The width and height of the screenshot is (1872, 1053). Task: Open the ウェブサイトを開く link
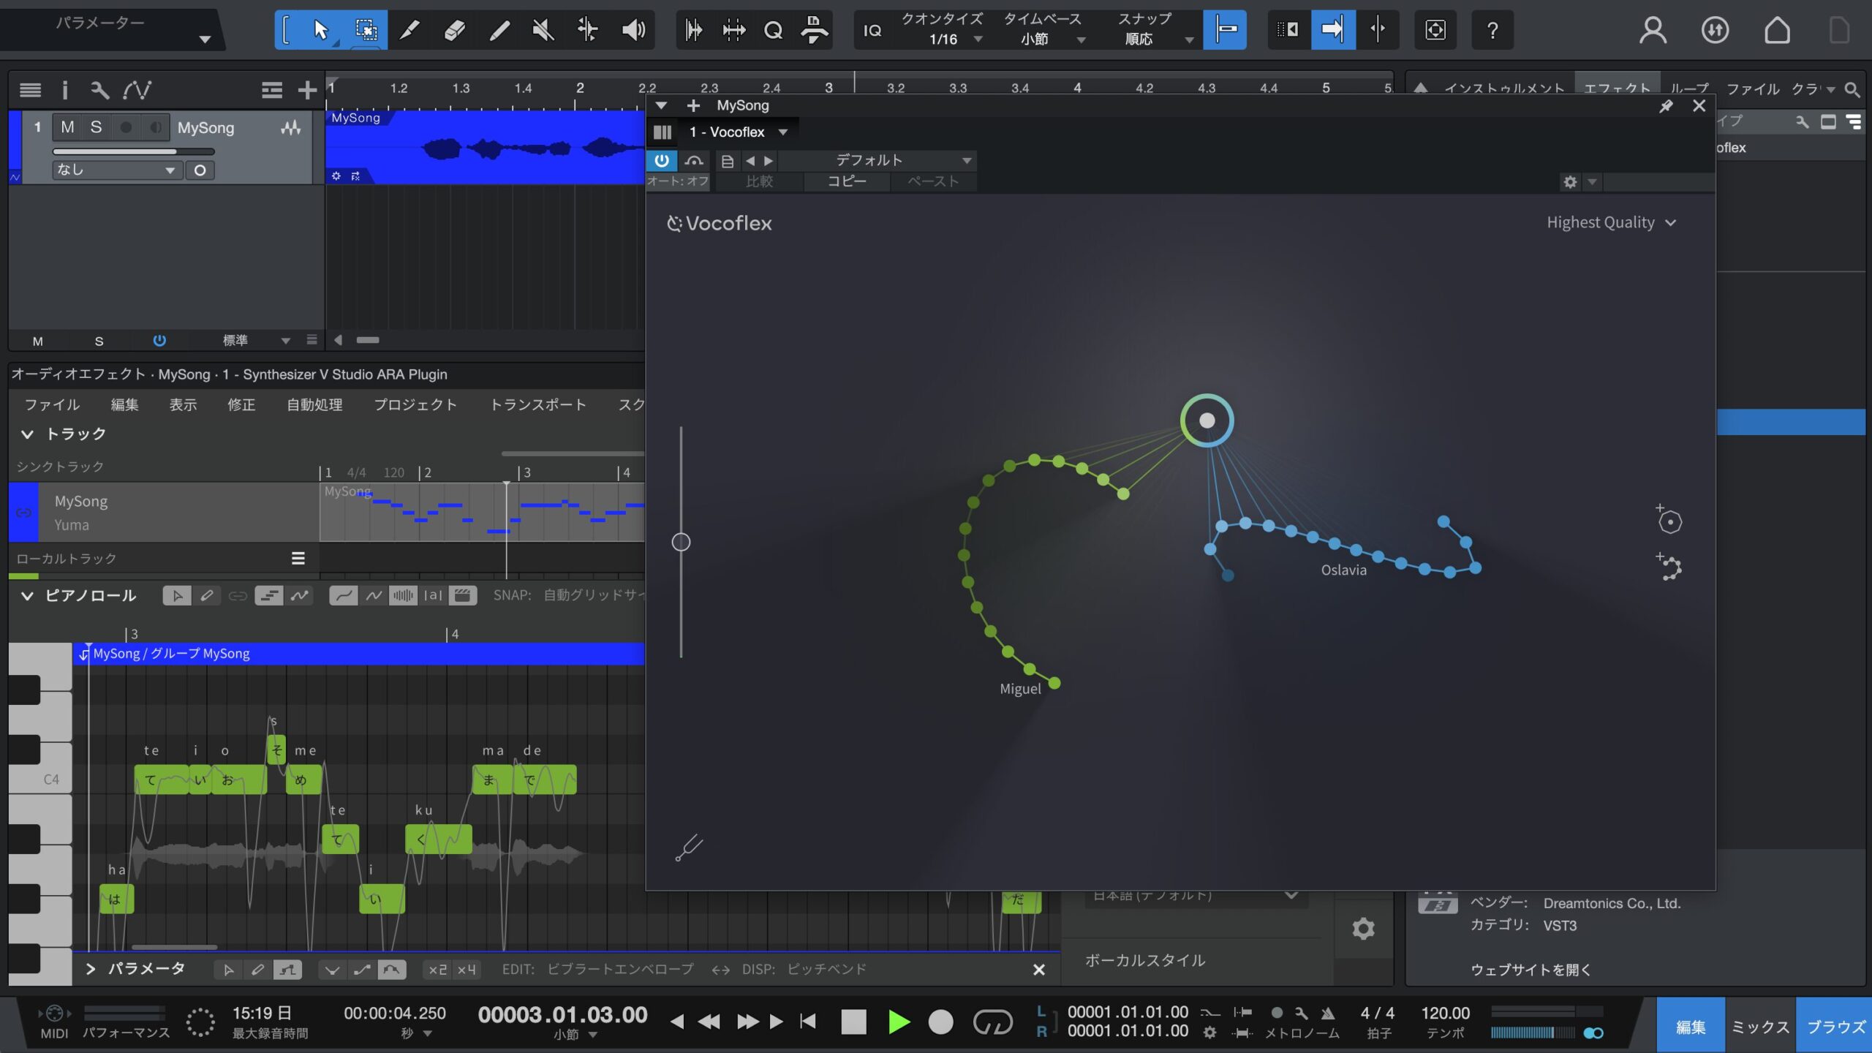1531,970
